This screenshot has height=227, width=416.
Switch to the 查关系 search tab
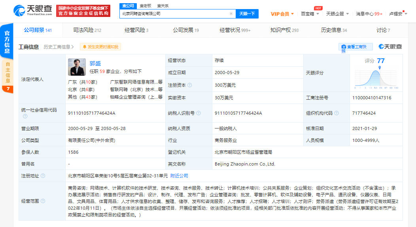(163, 6)
